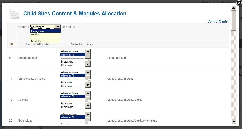Pick Categories option in the dropdown list

coord(38,31)
